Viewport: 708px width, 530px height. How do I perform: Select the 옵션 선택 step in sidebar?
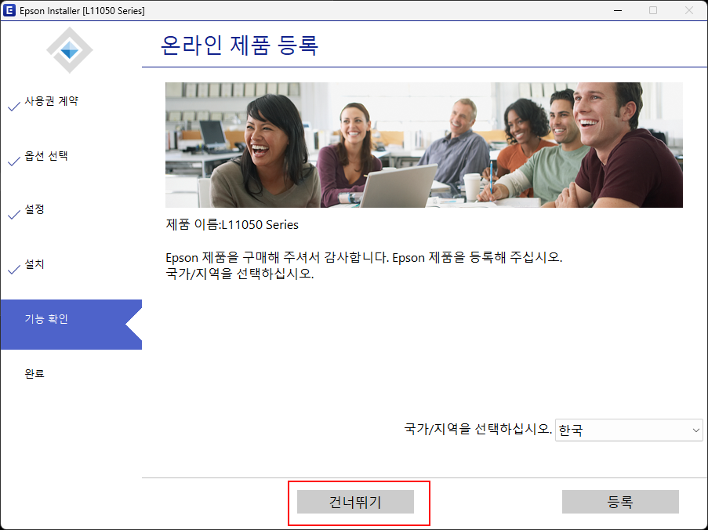pyautogui.click(x=46, y=156)
